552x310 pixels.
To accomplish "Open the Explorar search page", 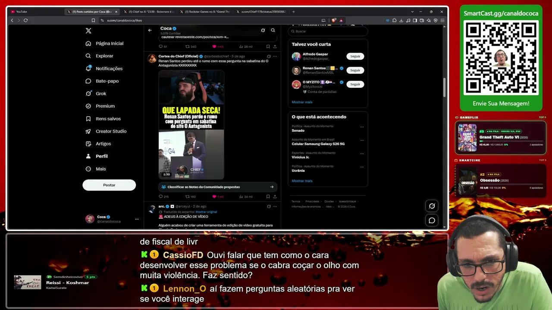I will (100, 56).
